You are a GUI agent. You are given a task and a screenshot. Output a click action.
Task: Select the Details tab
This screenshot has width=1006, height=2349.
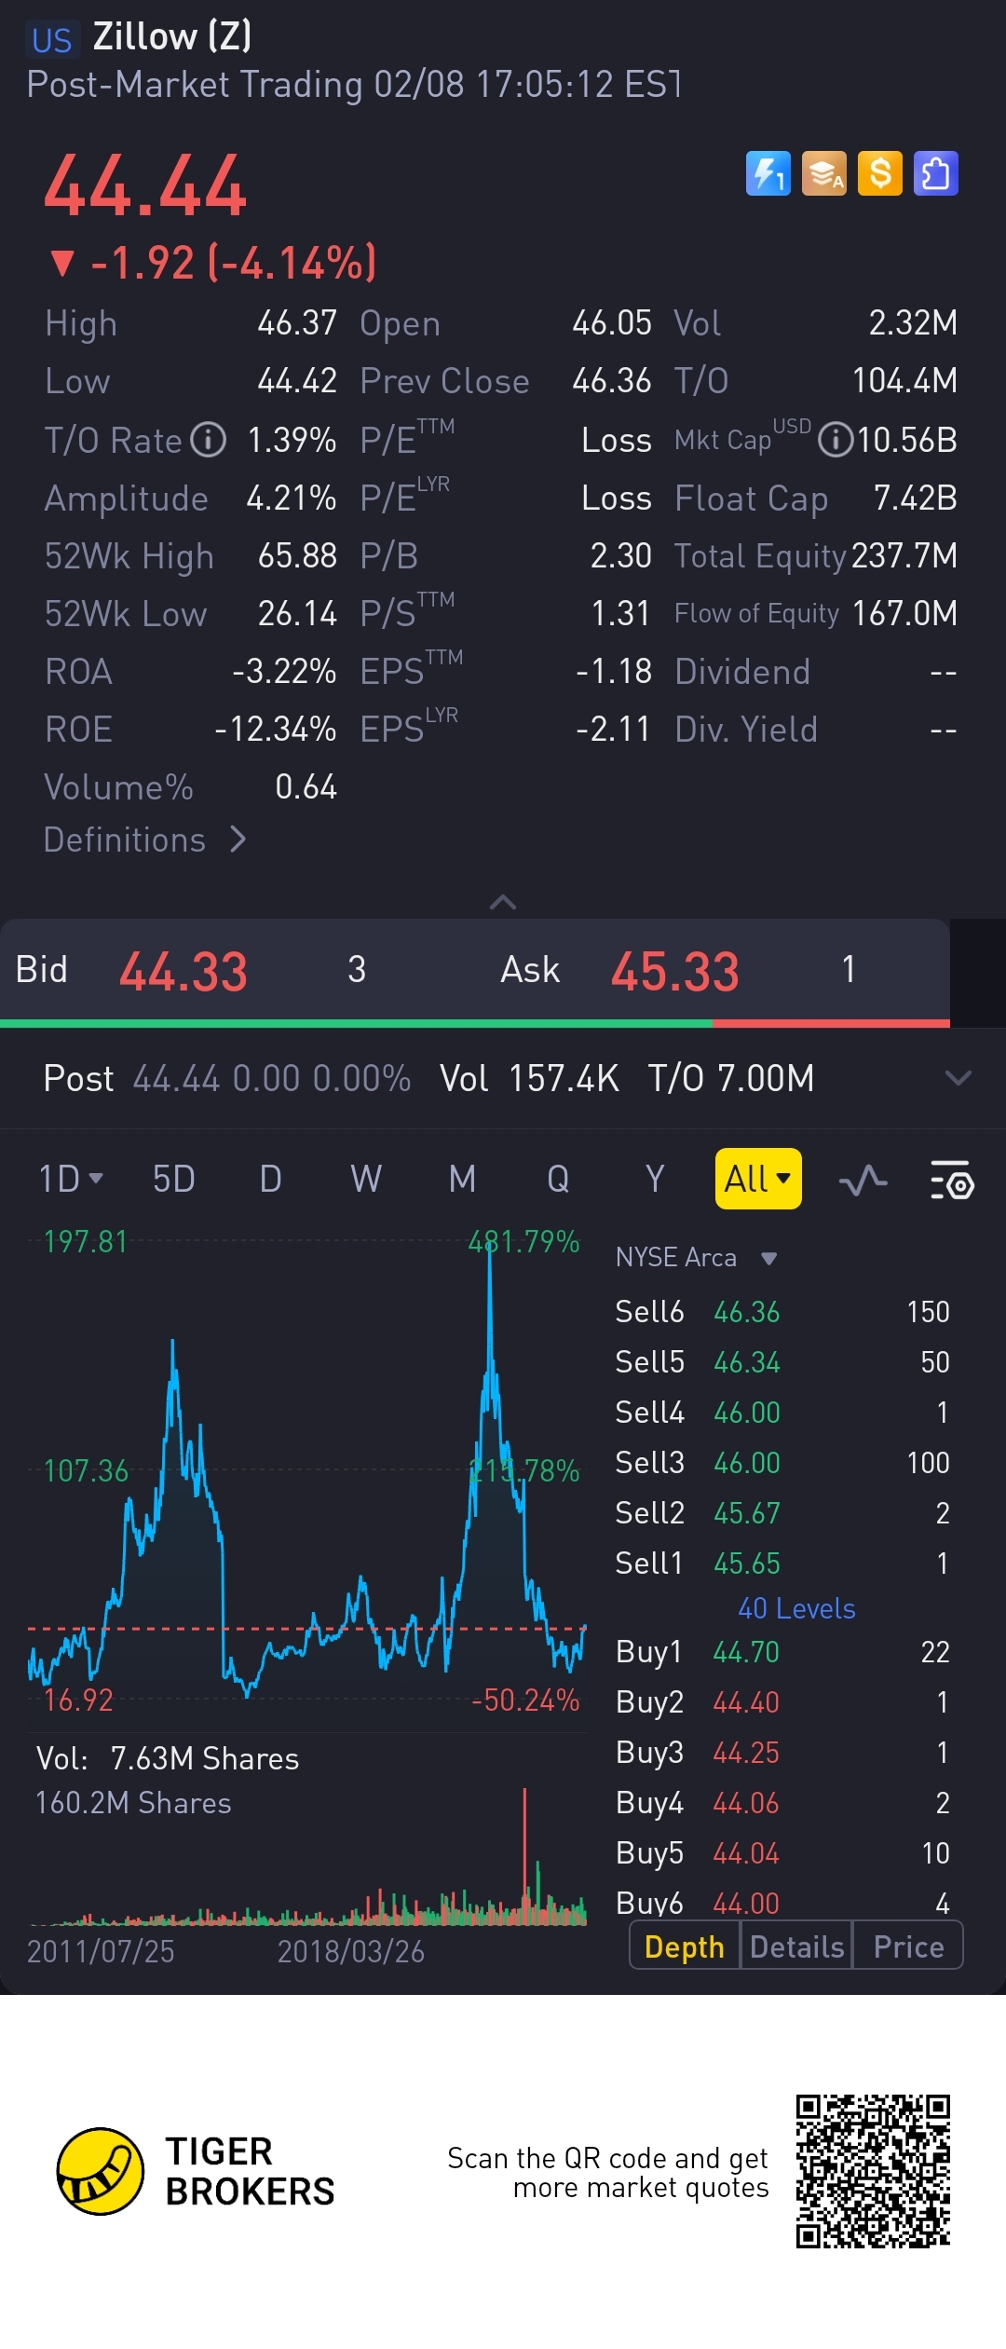tap(796, 1946)
